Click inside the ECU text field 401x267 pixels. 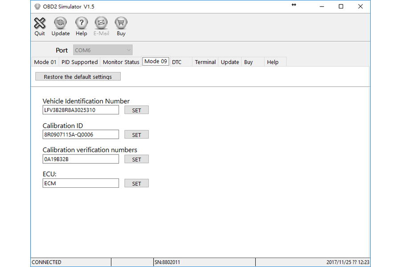tap(80, 183)
